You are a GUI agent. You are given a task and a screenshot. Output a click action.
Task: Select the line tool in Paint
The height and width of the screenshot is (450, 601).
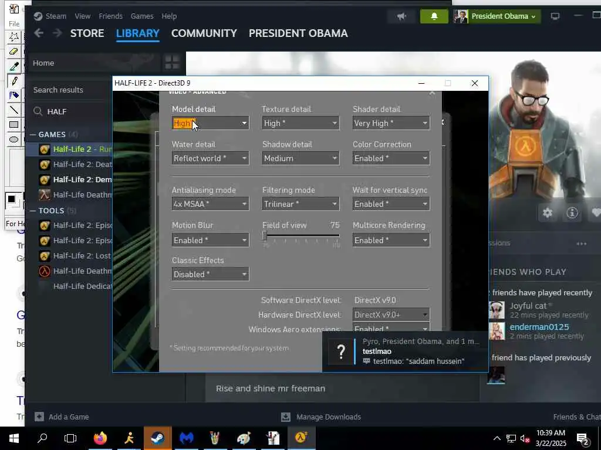(14, 110)
